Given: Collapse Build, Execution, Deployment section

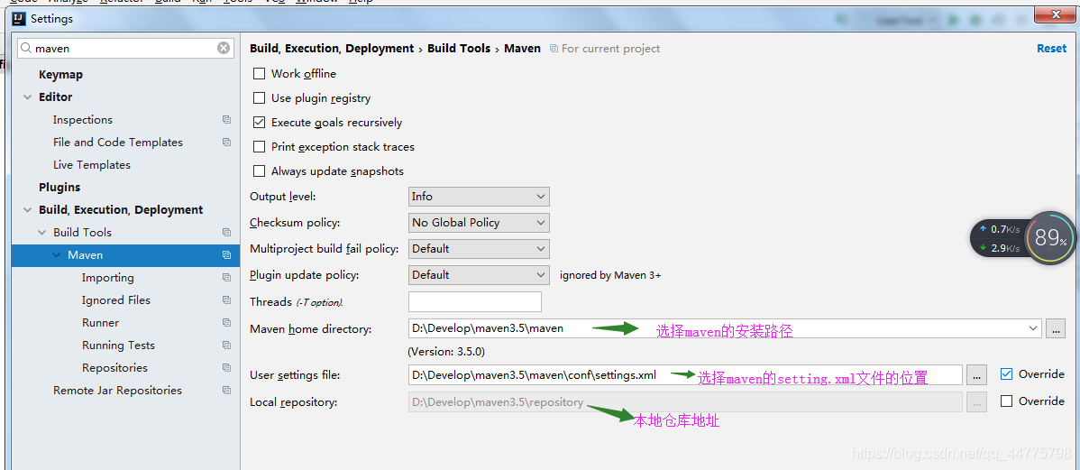Looking at the screenshot, I should click(27, 210).
